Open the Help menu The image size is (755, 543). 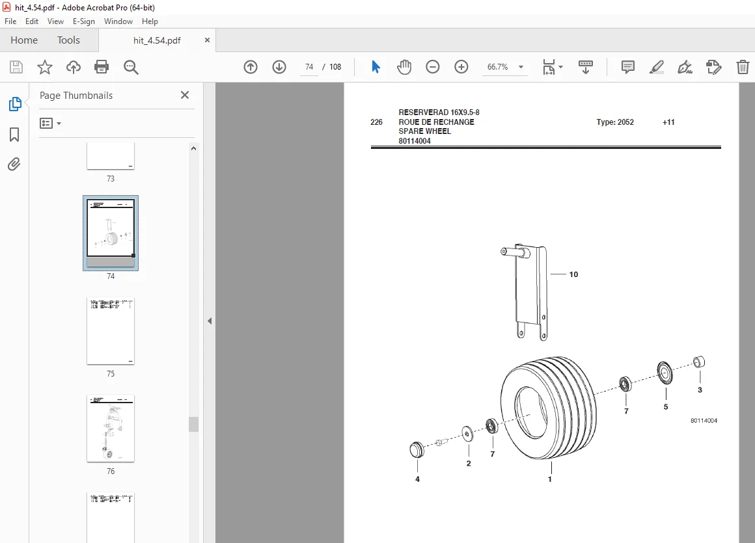(150, 21)
